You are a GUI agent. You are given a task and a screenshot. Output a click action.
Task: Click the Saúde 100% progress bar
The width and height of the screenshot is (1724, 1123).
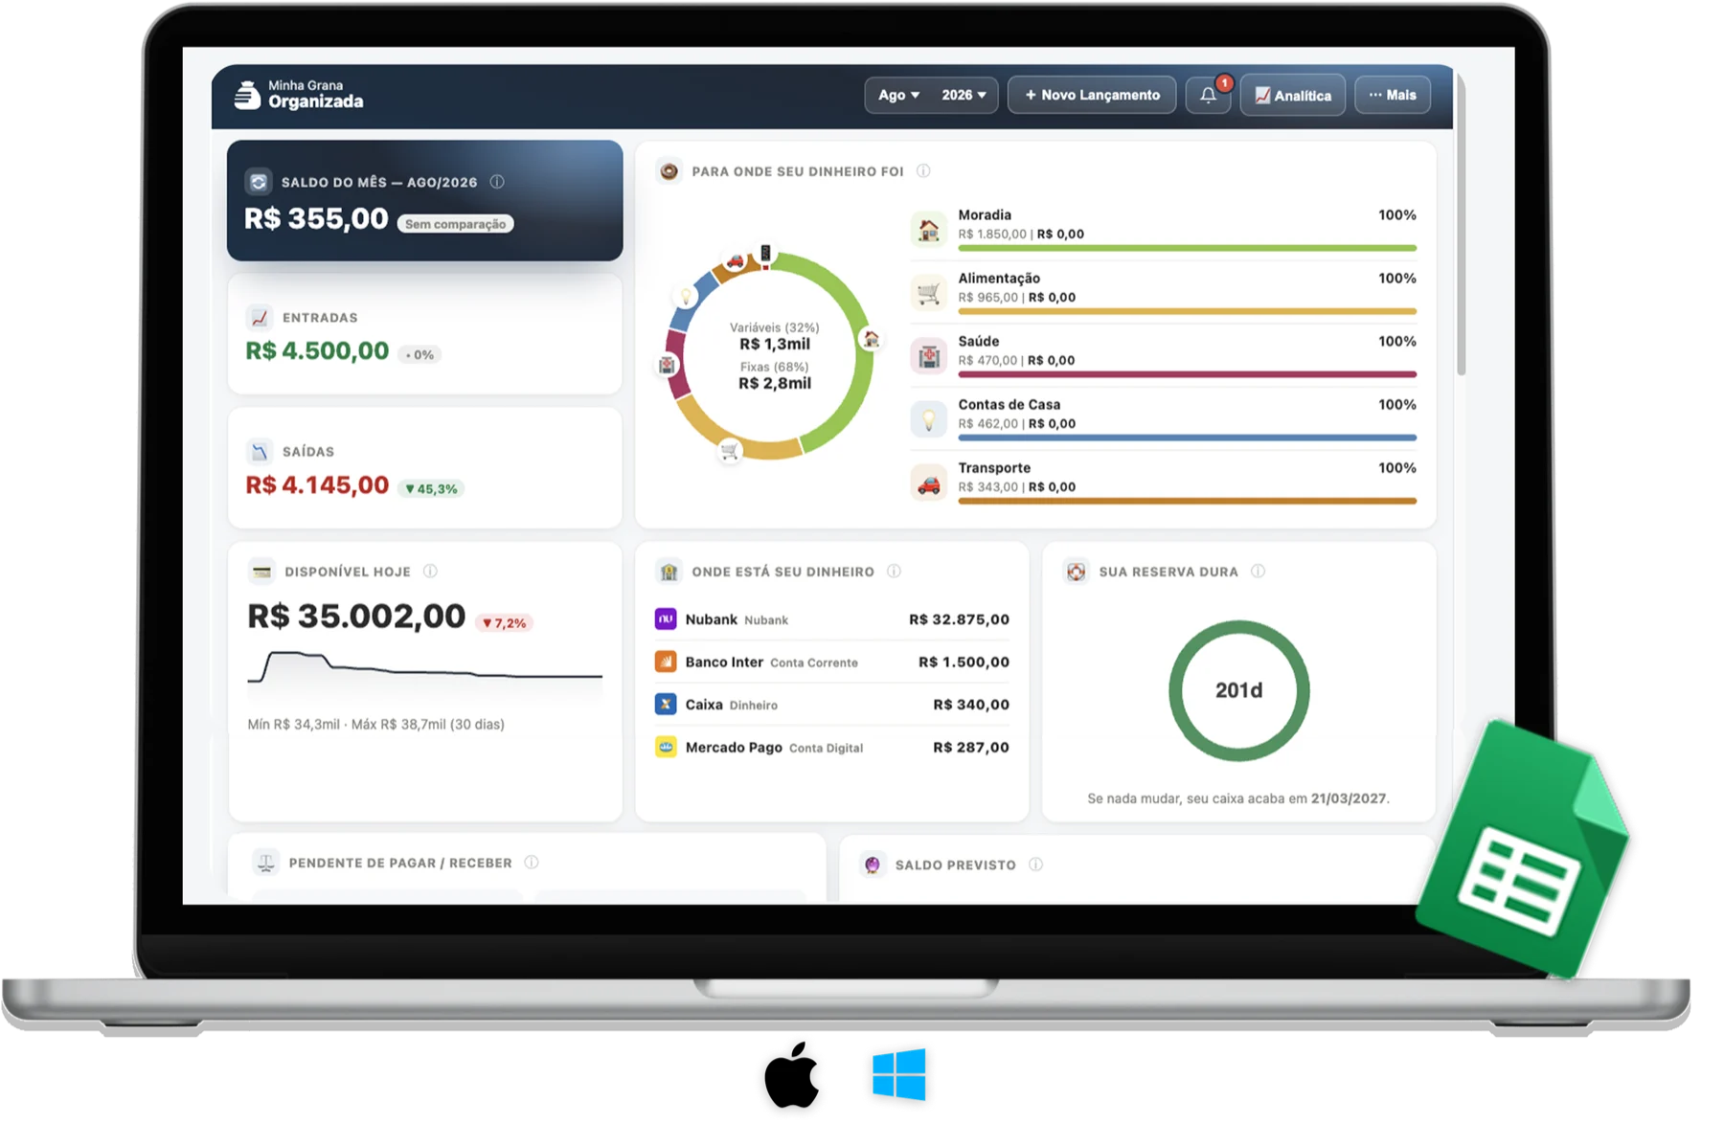point(1187,374)
